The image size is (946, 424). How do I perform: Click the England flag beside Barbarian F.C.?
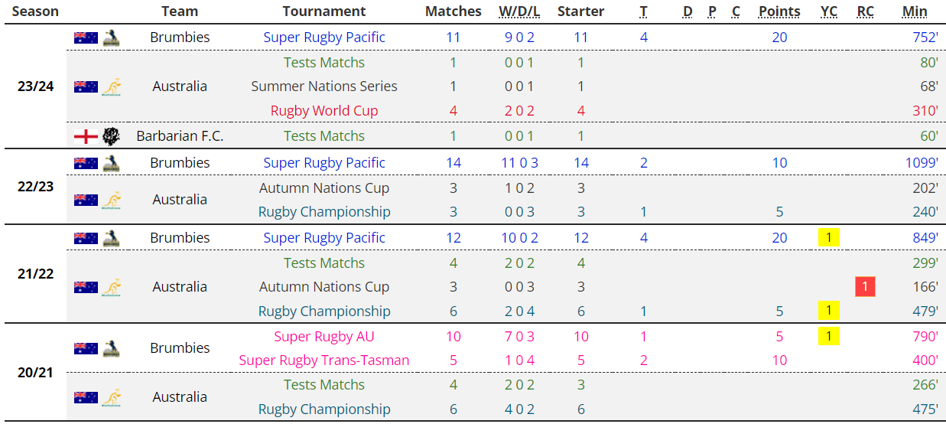pyautogui.click(x=86, y=136)
